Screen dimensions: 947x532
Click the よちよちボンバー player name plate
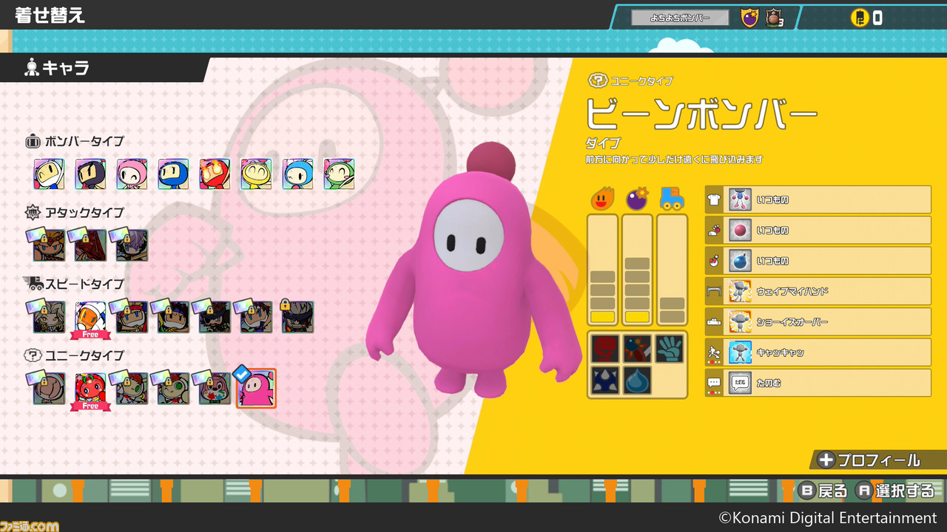[x=679, y=18]
